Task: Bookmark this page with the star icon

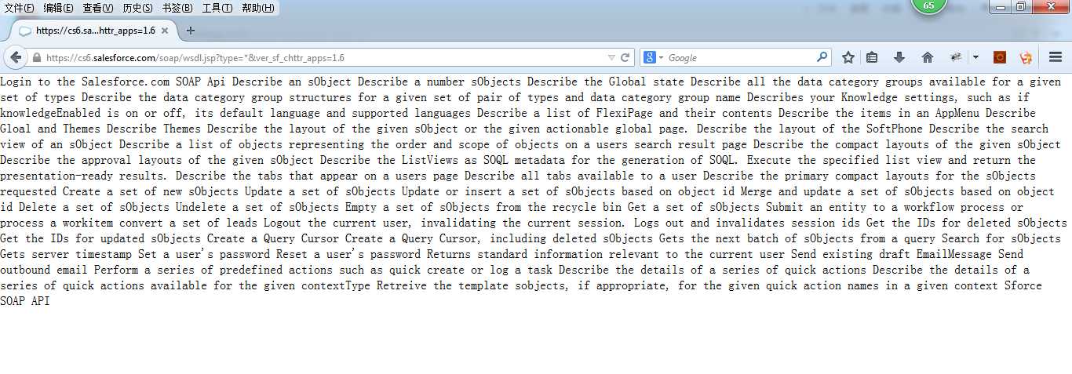Action: pos(848,57)
